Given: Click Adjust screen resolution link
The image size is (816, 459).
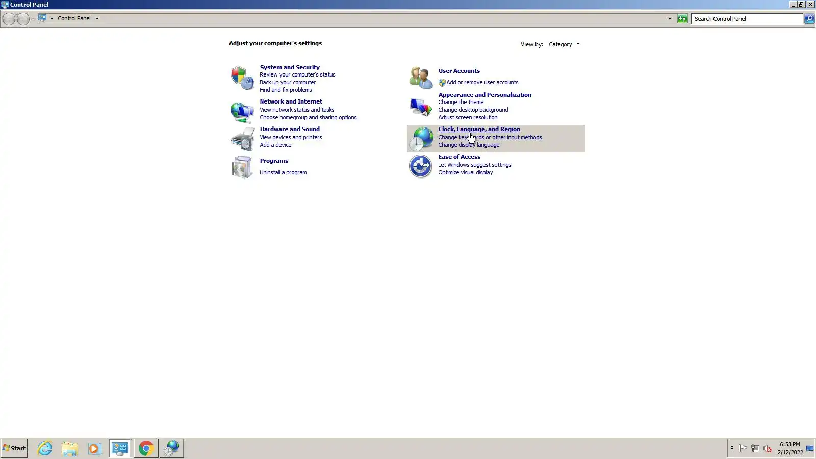Looking at the screenshot, I should pyautogui.click(x=468, y=117).
